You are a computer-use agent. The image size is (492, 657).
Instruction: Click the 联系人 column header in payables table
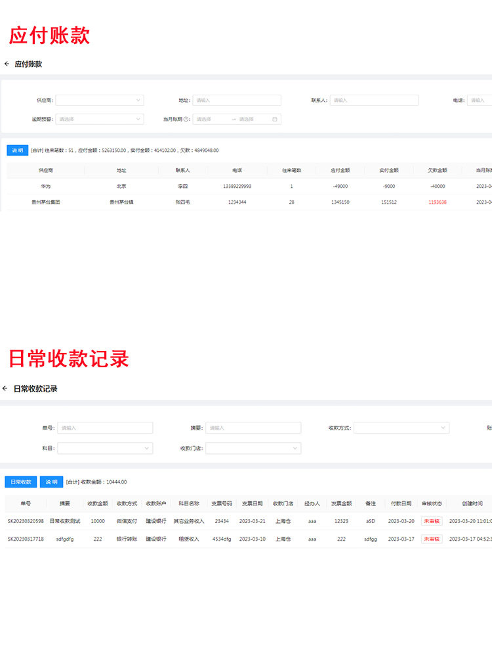coord(183,170)
